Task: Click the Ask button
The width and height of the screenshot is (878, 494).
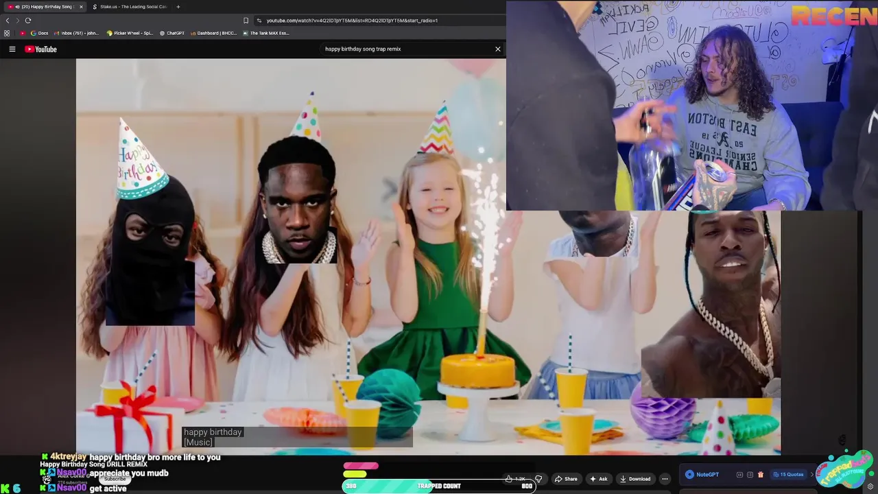Action: 599,479
